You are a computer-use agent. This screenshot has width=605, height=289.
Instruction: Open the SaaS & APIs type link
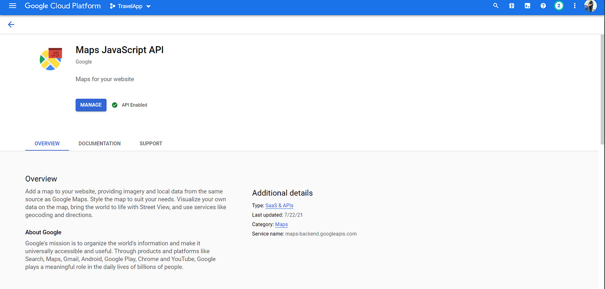(279, 206)
